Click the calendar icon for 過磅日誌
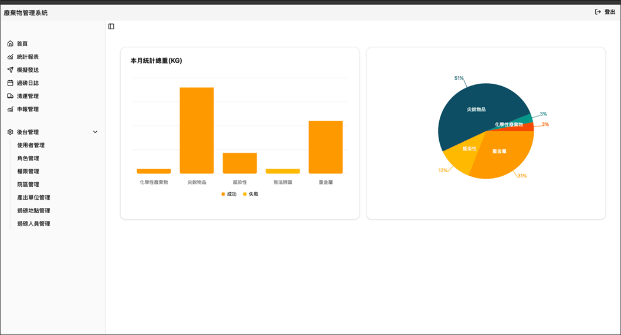This screenshot has height=335, width=621. [11, 83]
